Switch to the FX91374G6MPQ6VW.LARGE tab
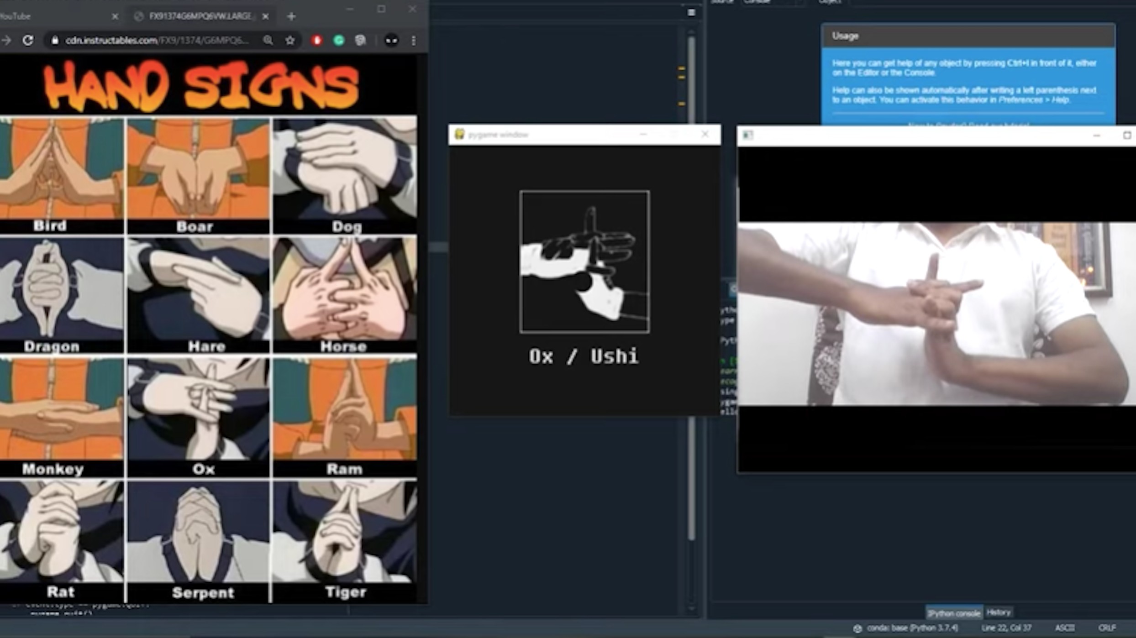The height and width of the screenshot is (638, 1136). tap(201, 16)
